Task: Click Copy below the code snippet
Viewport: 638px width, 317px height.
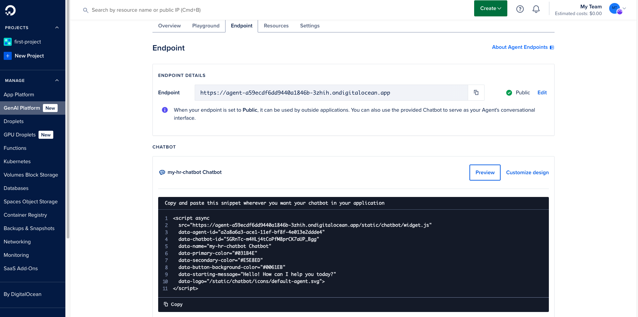Action: click(173, 304)
